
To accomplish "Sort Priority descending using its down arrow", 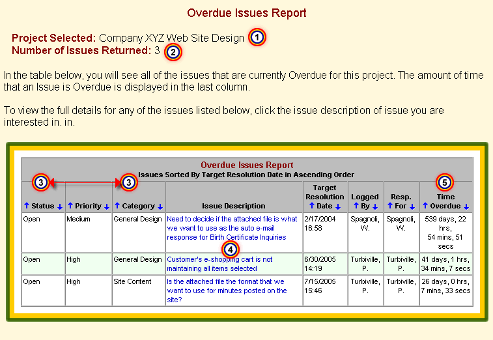I will coord(107,206).
